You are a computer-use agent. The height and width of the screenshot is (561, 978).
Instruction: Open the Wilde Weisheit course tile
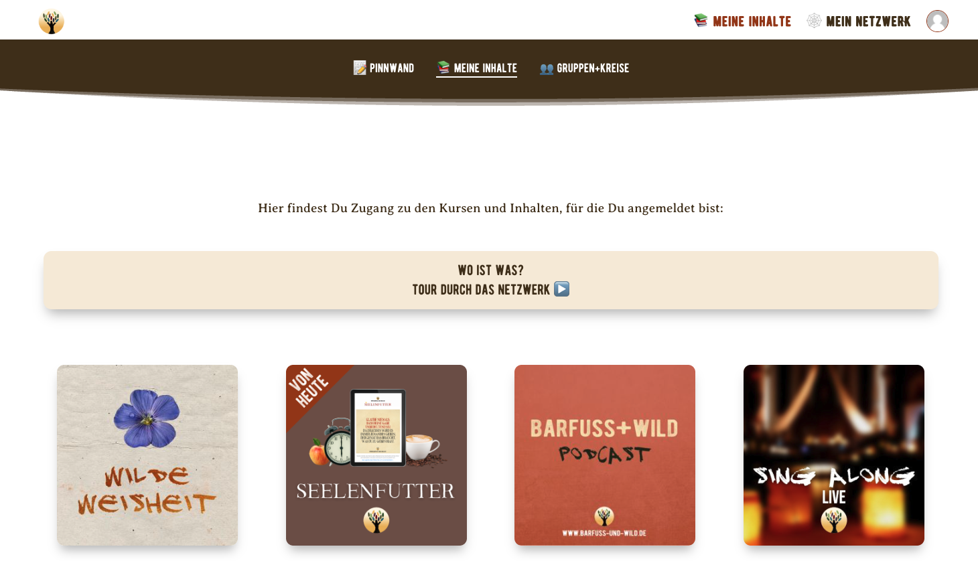pyautogui.click(x=147, y=455)
